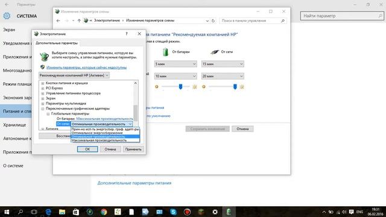Click the up arrow in Control Panel navigation
Viewport: 386px width, 217px height.
(79, 20)
